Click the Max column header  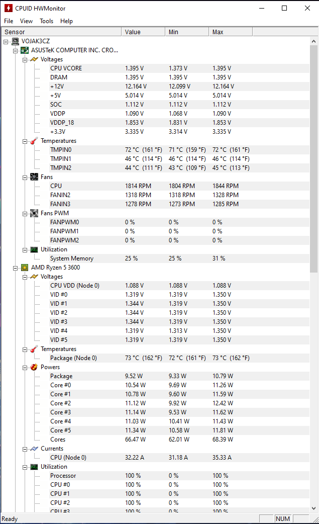231,32
